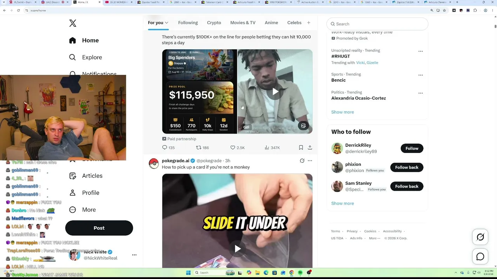This screenshot has height=279, width=497.
Task: Reload the page in the browser
Action: [x=18, y=10]
